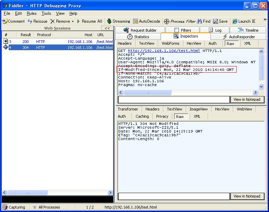Open the File menu
Image resolution: width=269 pixels, height=212 pixels.
tap(7, 13)
